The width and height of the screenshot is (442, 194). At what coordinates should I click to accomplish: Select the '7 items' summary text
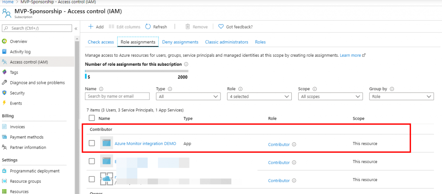pos(135,110)
